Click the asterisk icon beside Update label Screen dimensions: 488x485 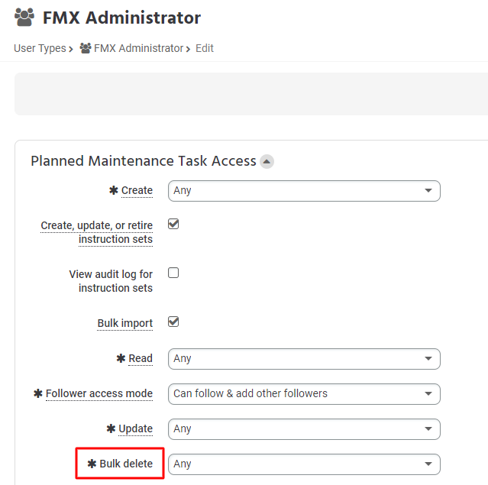point(111,428)
